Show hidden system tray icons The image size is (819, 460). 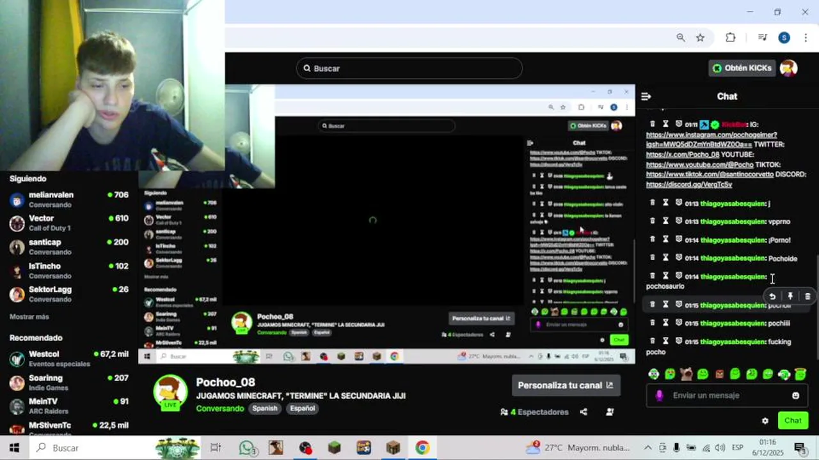click(x=648, y=448)
